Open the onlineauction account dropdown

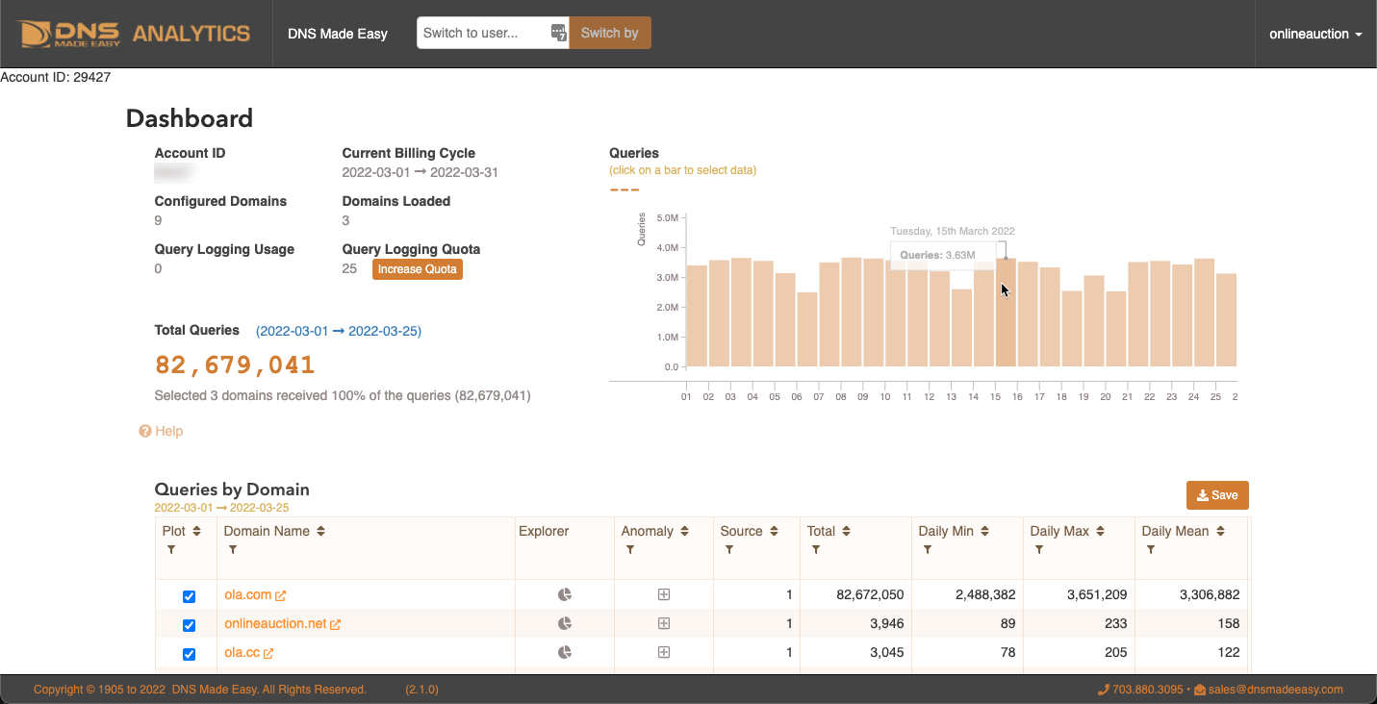pos(1315,34)
